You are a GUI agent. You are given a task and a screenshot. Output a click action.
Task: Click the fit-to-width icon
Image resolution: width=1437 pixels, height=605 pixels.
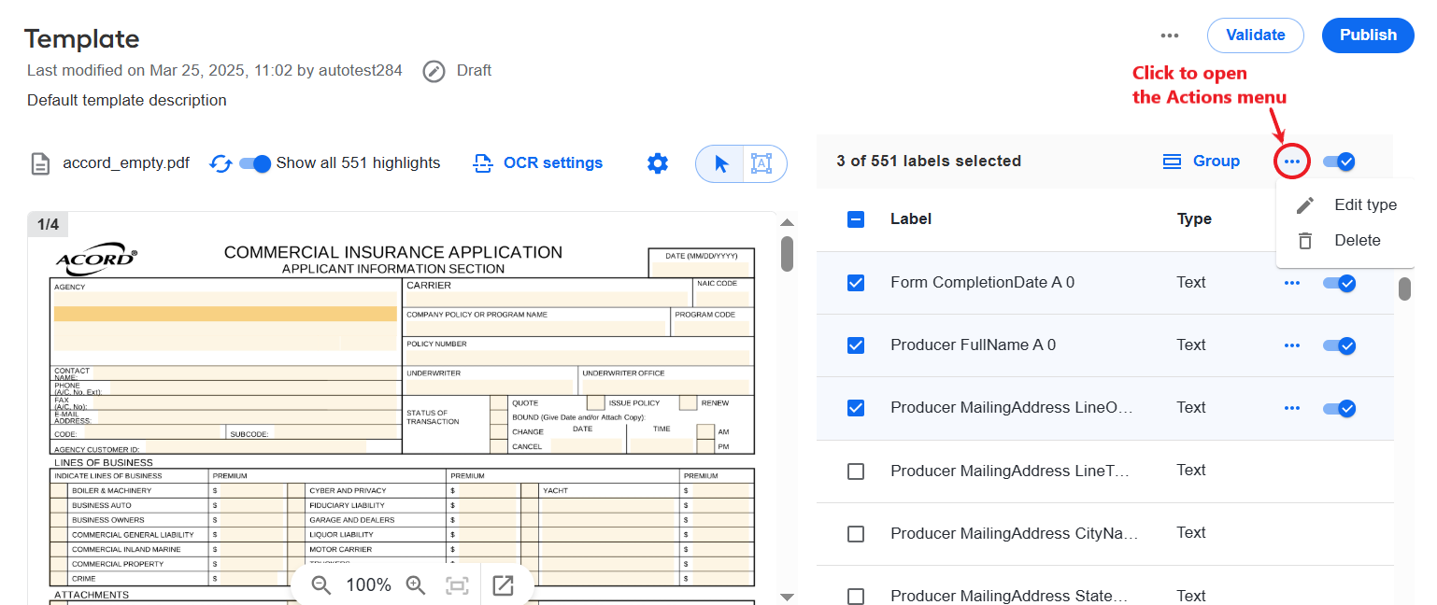[457, 585]
